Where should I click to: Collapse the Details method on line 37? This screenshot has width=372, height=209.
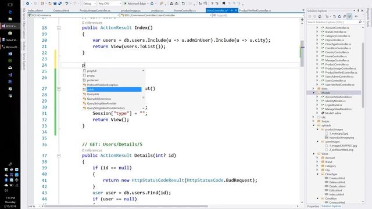(x=59, y=156)
